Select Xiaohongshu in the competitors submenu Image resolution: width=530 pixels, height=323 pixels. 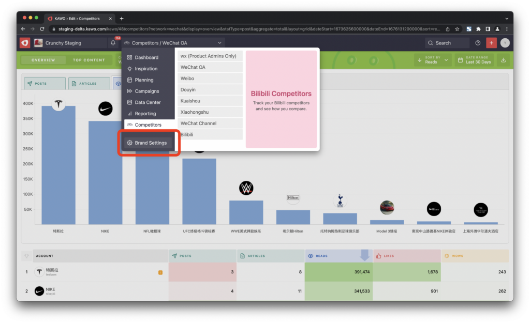tap(210, 112)
